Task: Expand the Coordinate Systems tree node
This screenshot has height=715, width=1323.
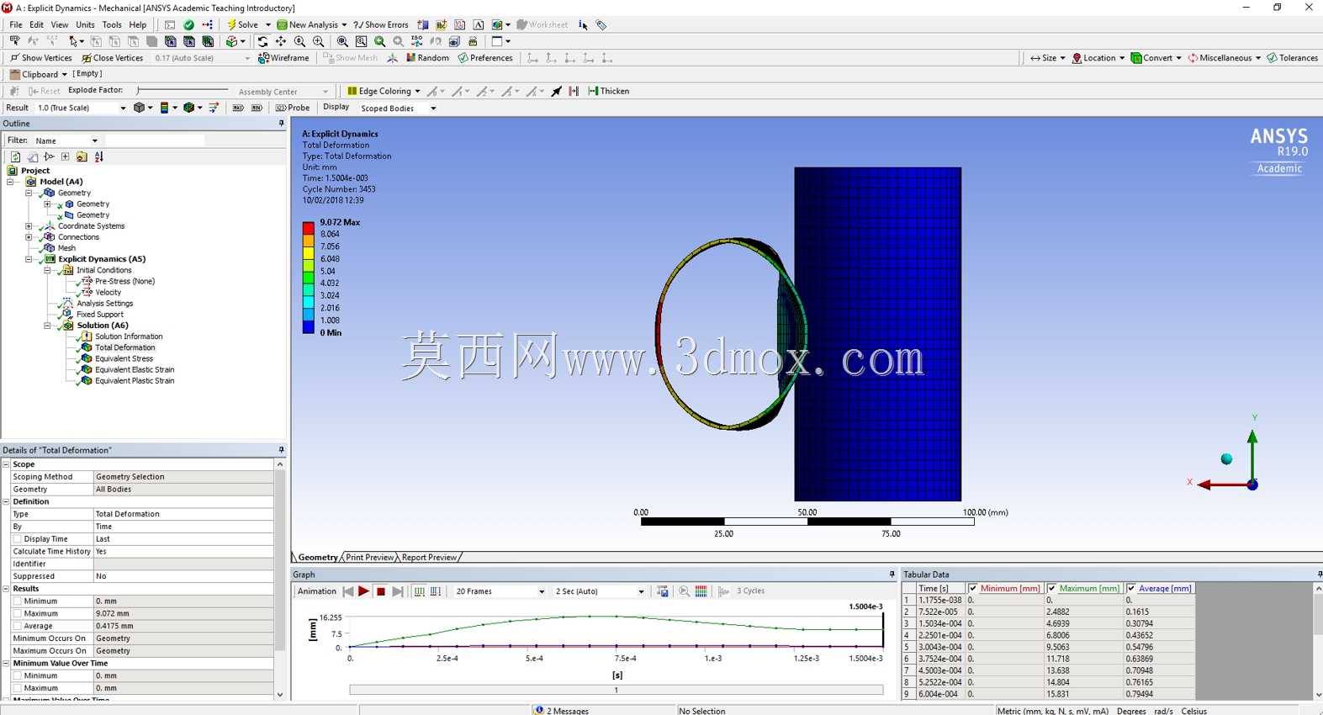Action: click(x=29, y=226)
